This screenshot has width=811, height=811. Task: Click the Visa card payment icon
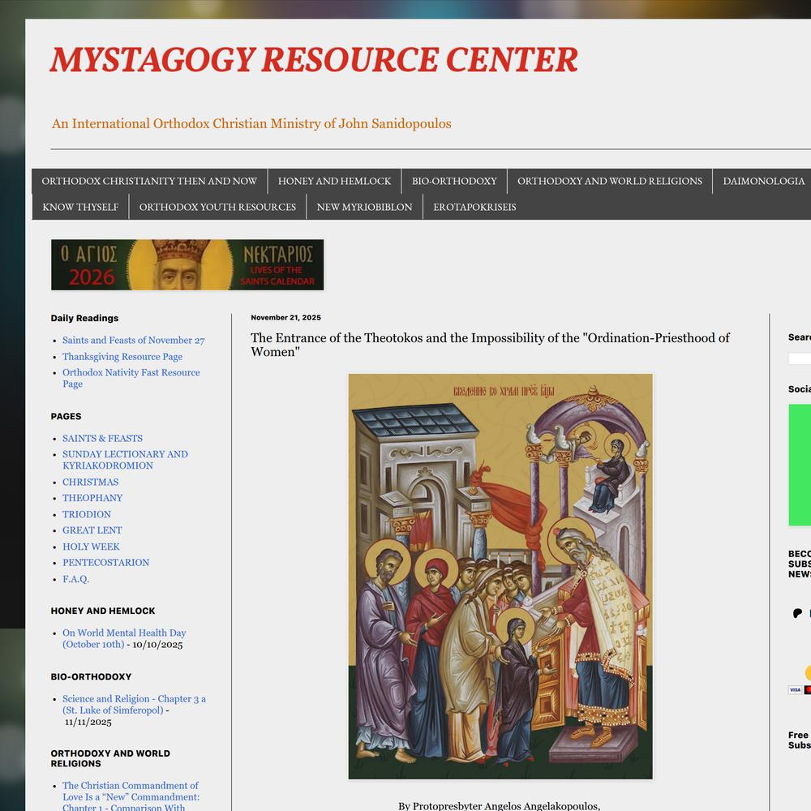[x=795, y=690]
